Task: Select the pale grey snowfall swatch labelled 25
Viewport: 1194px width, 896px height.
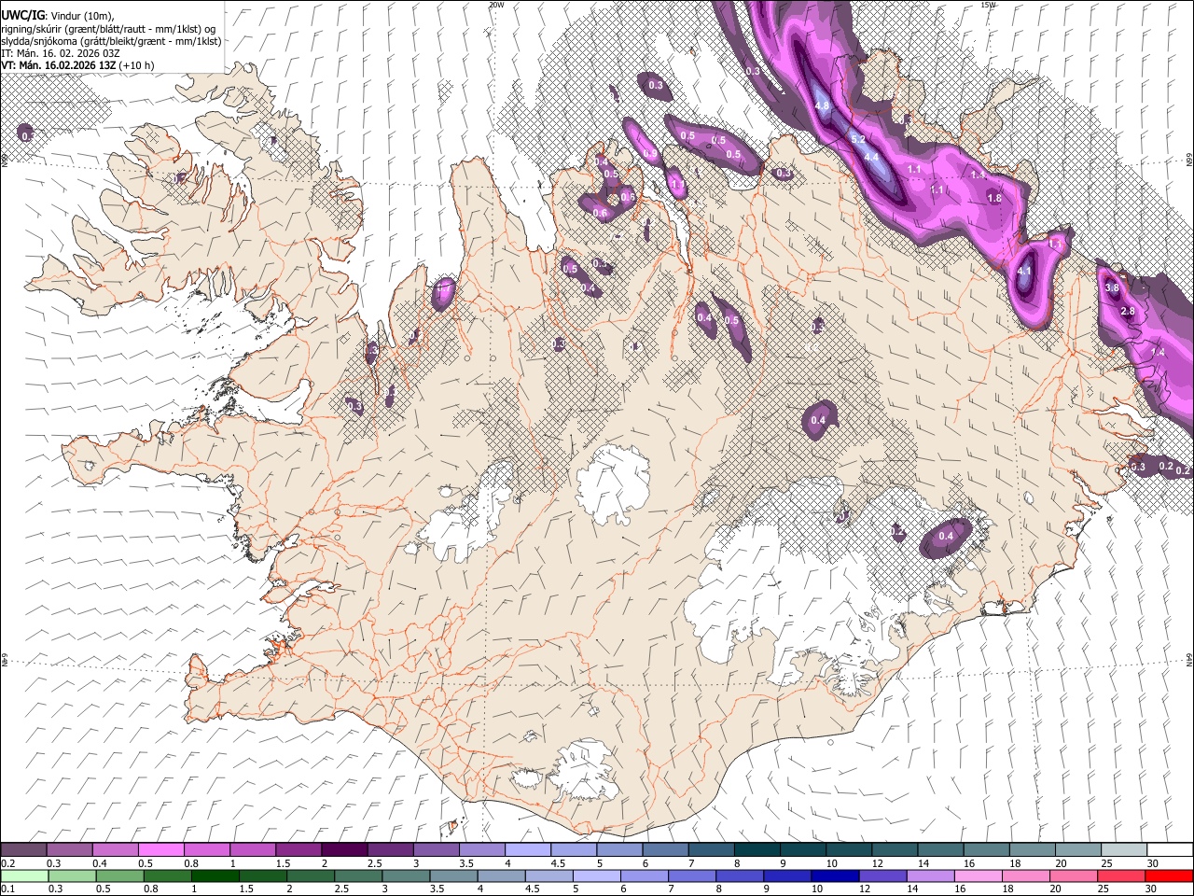Action: coord(1124,850)
